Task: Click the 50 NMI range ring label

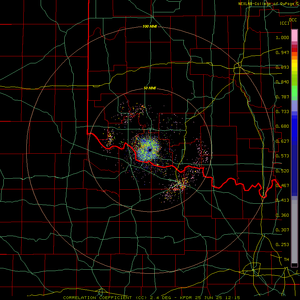Action: click(x=150, y=88)
